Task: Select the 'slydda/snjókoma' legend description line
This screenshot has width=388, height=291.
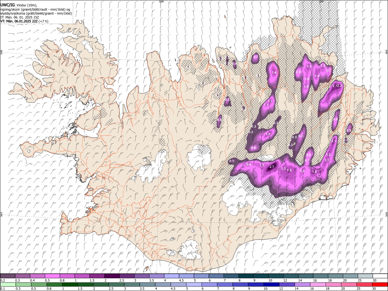Action: [36, 13]
